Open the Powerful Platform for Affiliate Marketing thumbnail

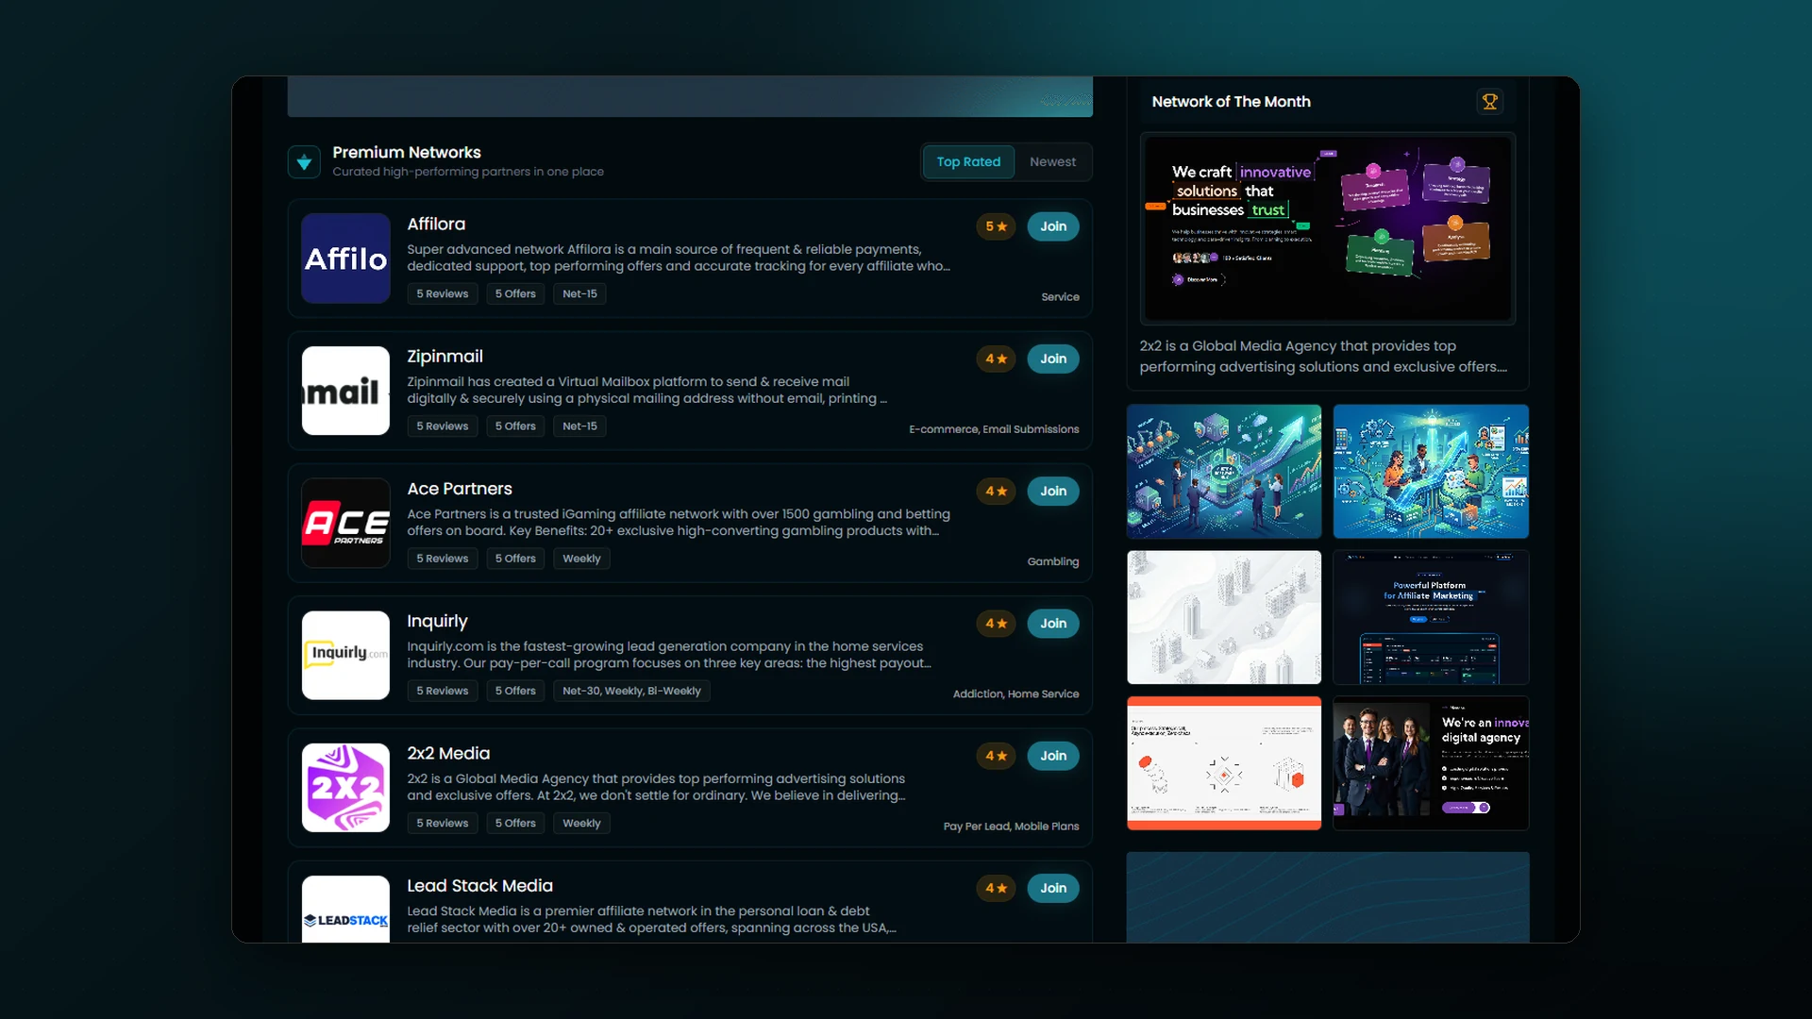click(1431, 617)
